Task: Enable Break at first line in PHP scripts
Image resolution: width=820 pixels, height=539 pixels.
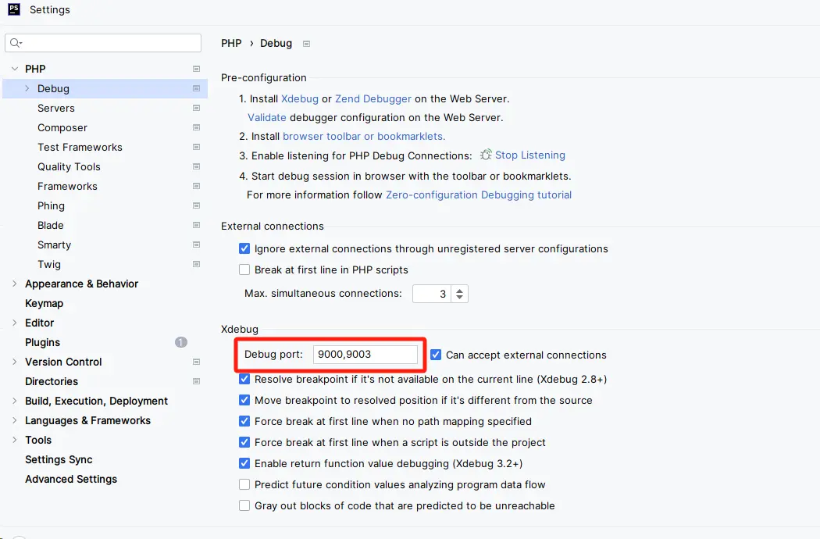Action: pos(244,269)
